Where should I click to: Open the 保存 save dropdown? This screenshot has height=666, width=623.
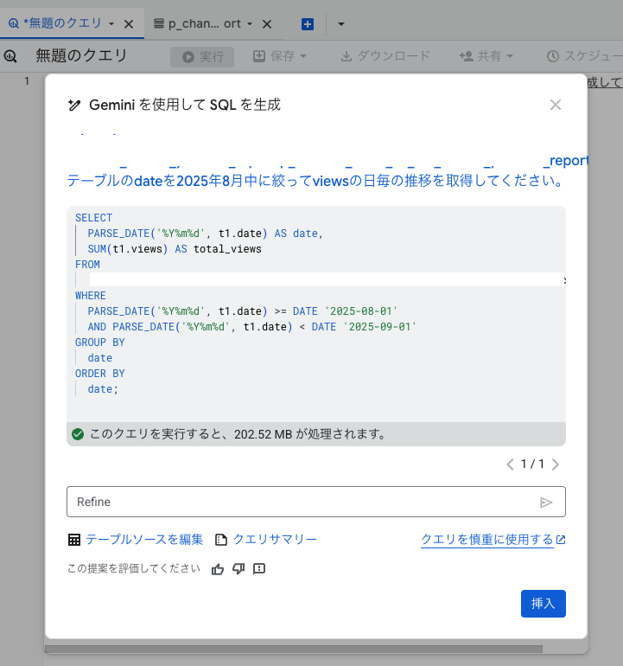click(280, 56)
